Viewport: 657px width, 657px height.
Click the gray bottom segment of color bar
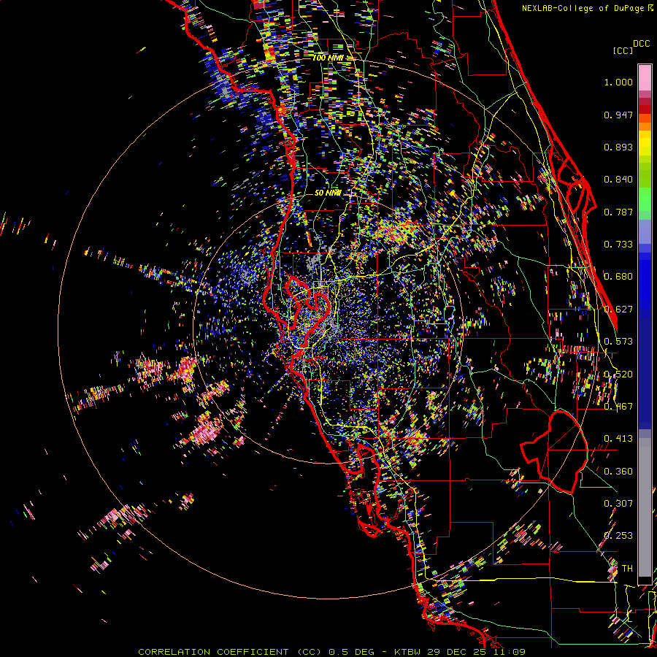[645, 507]
